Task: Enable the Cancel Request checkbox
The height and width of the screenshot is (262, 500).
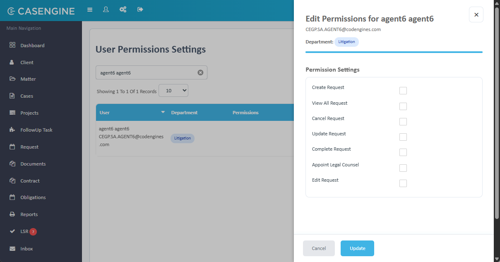Action: (x=403, y=122)
